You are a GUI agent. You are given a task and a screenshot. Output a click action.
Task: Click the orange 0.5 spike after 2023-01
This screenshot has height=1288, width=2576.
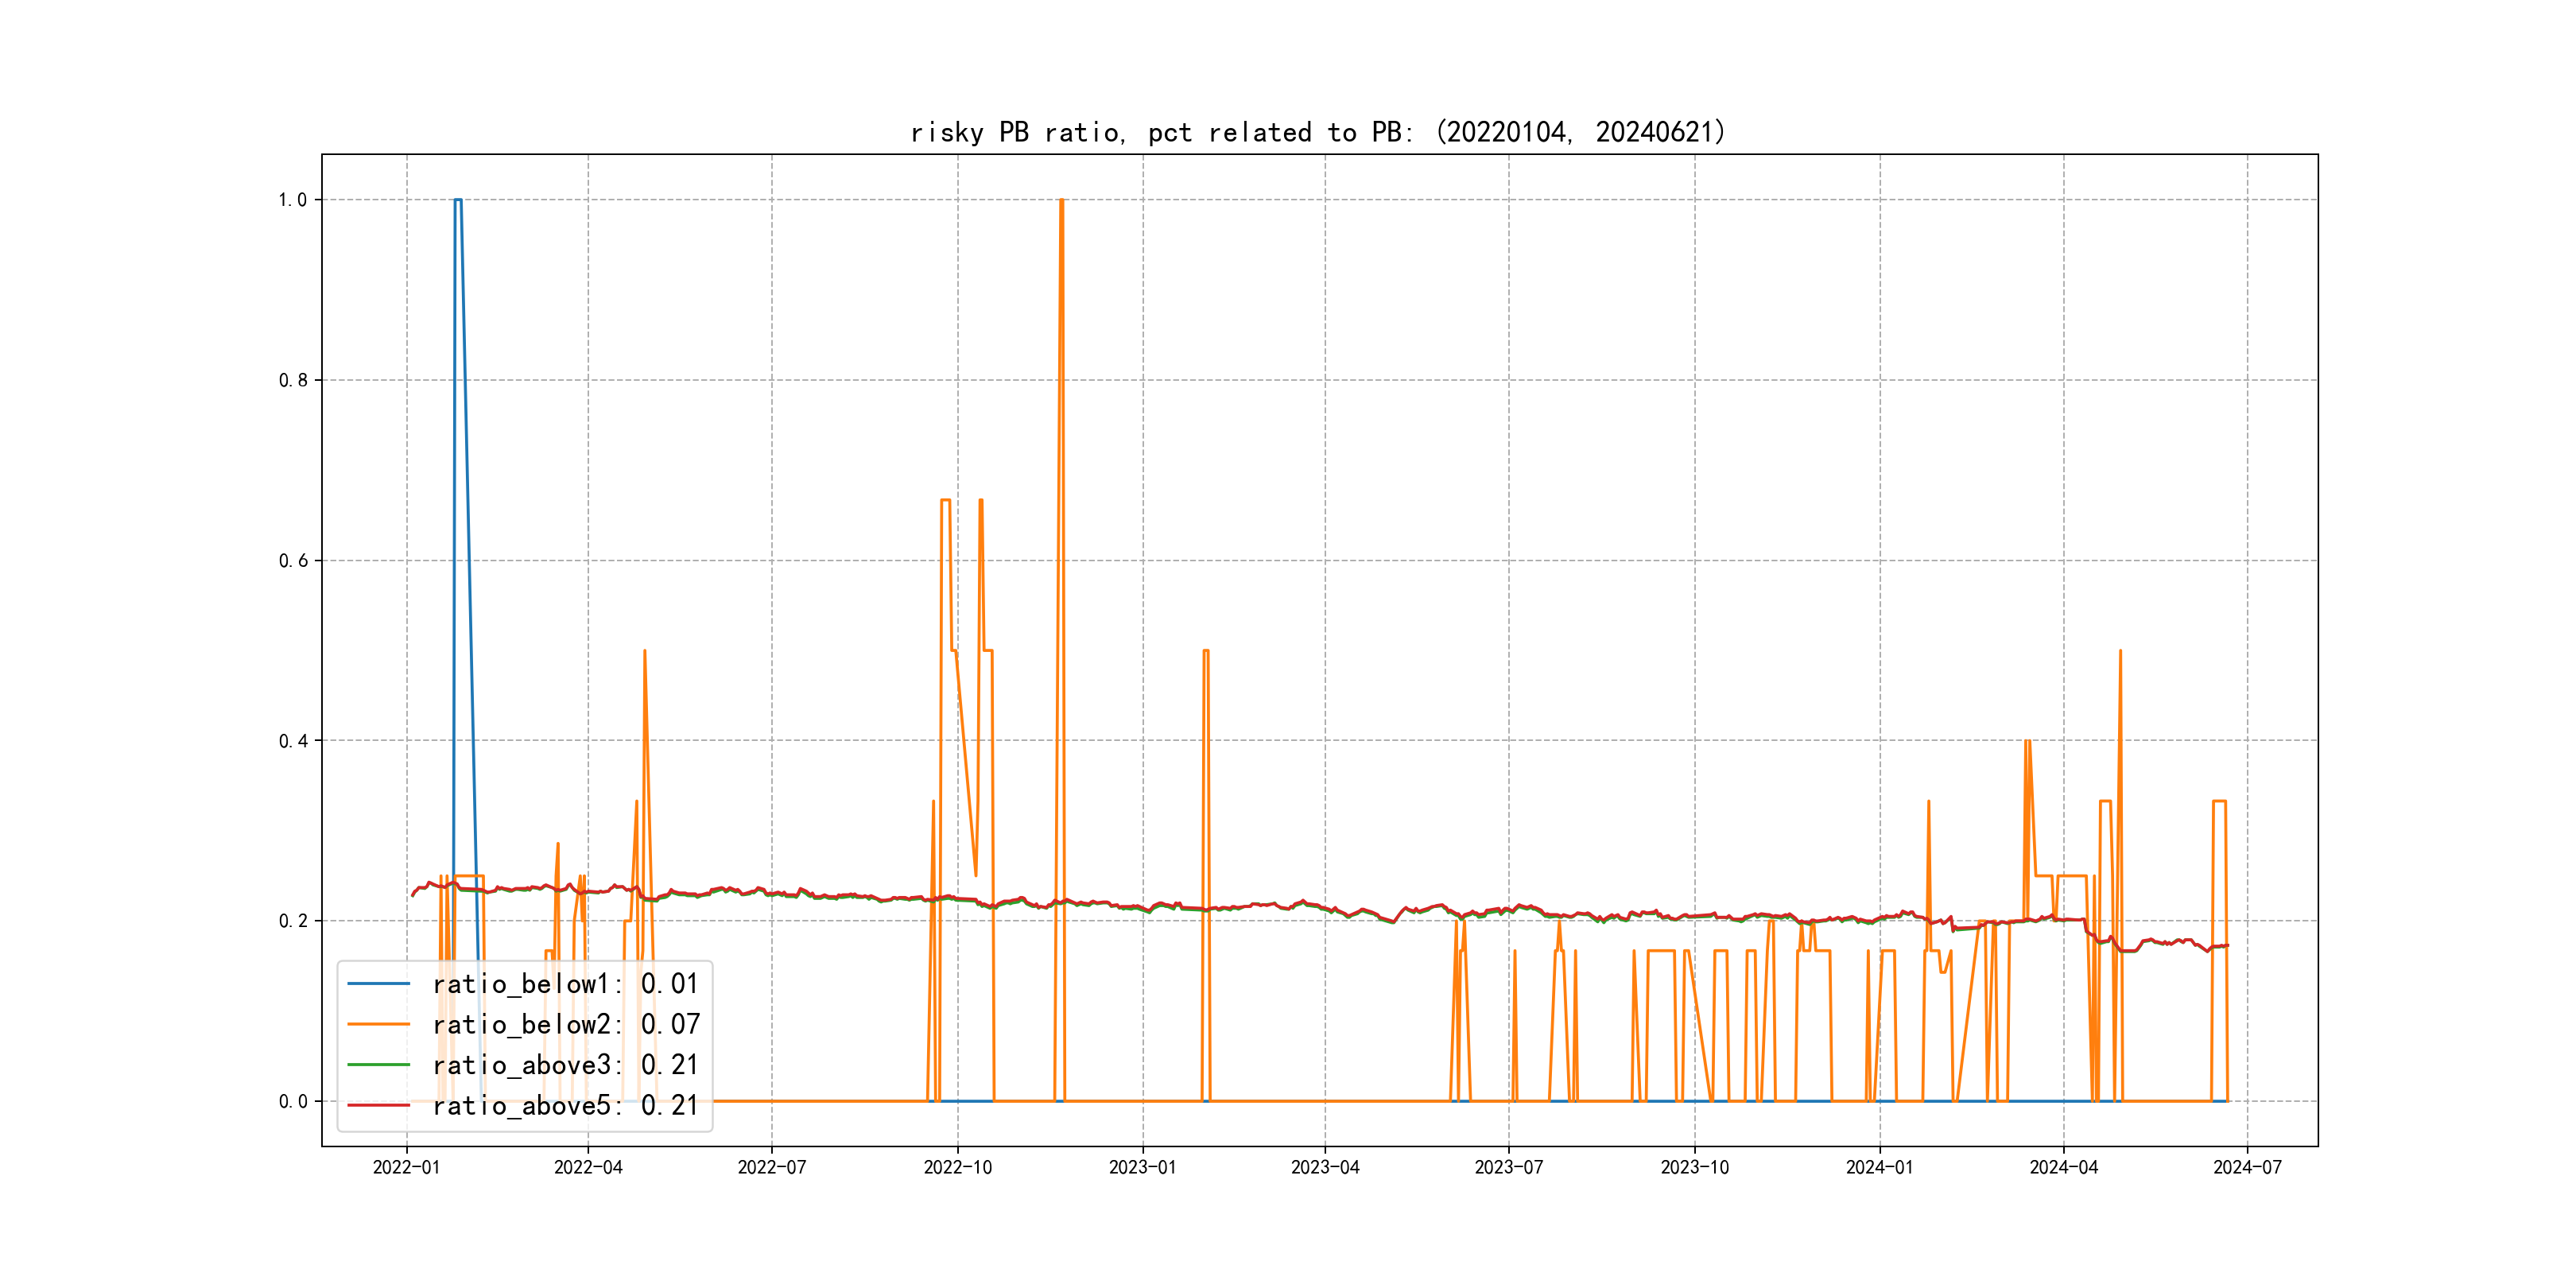1206,651
